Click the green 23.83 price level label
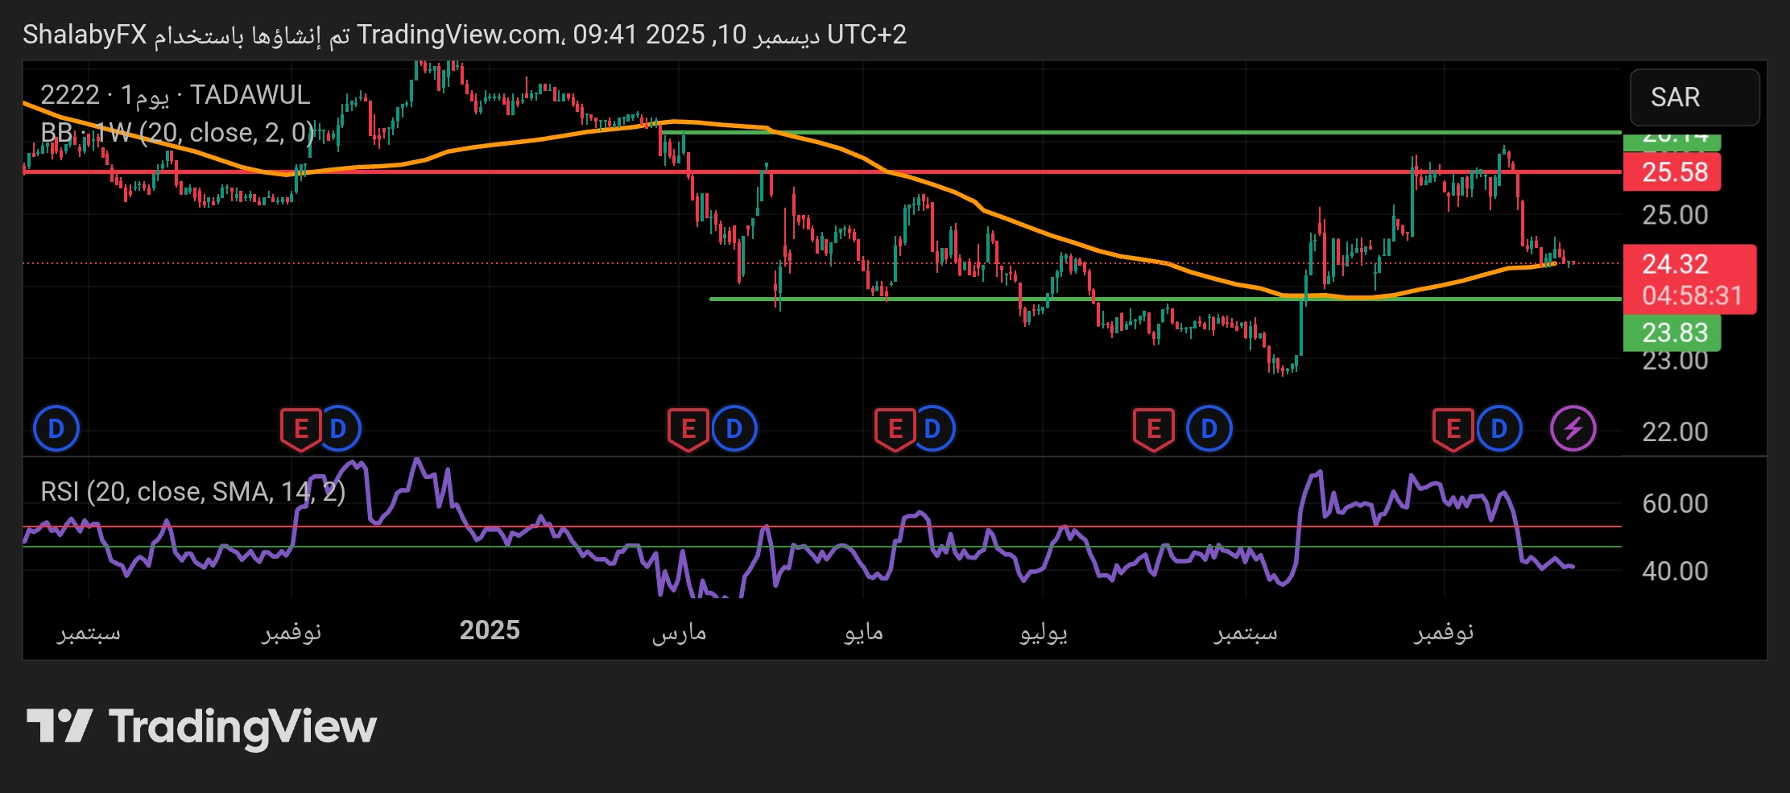 click(1672, 332)
